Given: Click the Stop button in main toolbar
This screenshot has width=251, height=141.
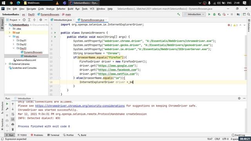Looking at the screenshot, I should point(232,14).
